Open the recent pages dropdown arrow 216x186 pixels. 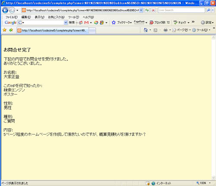17,10
